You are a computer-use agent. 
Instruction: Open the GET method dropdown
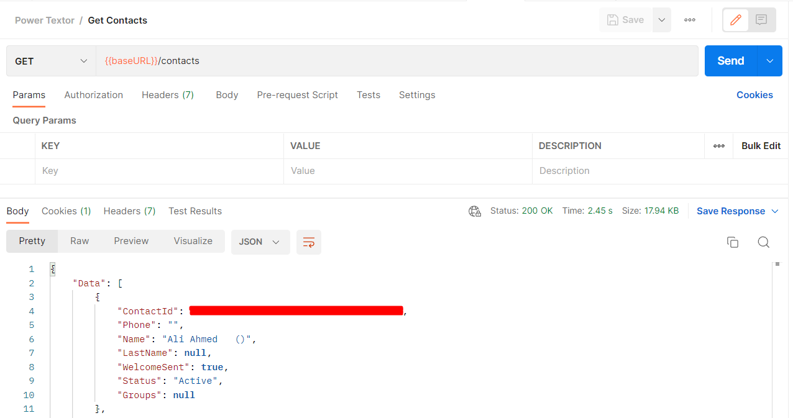tap(50, 61)
